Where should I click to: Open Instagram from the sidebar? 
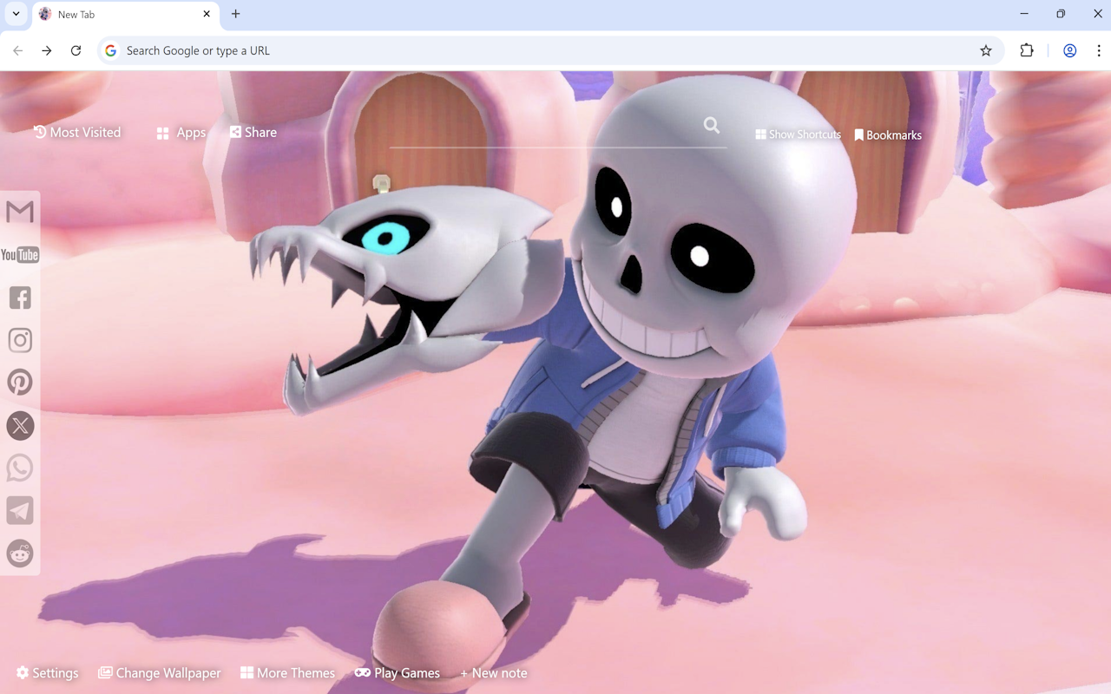tap(19, 339)
